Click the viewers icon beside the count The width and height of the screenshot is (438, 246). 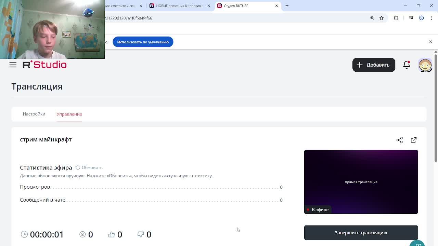coord(82,234)
